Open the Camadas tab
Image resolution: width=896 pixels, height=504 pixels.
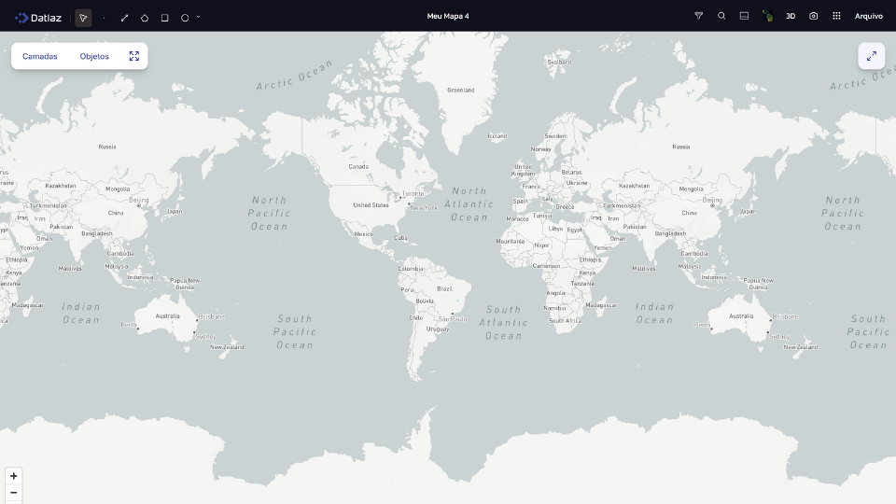(x=40, y=56)
